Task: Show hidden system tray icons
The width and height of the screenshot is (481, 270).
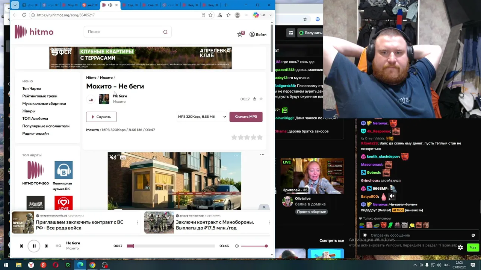Action: 415,265
